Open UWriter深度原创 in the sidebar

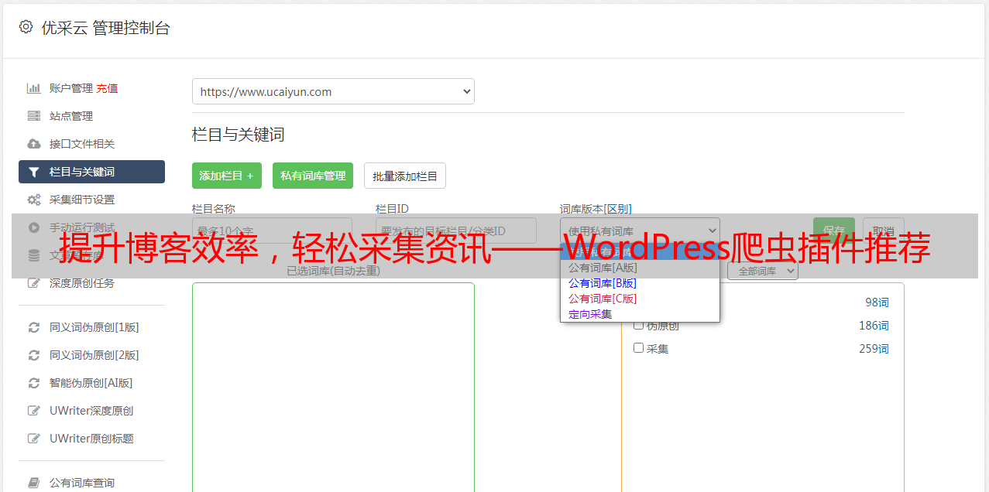pyautogui.click(x=91, y=411)
